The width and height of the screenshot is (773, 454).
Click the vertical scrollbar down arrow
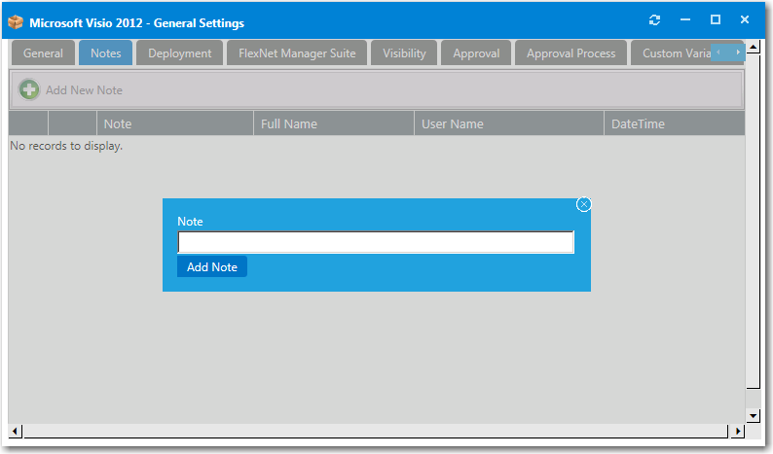tap(753, 415)
